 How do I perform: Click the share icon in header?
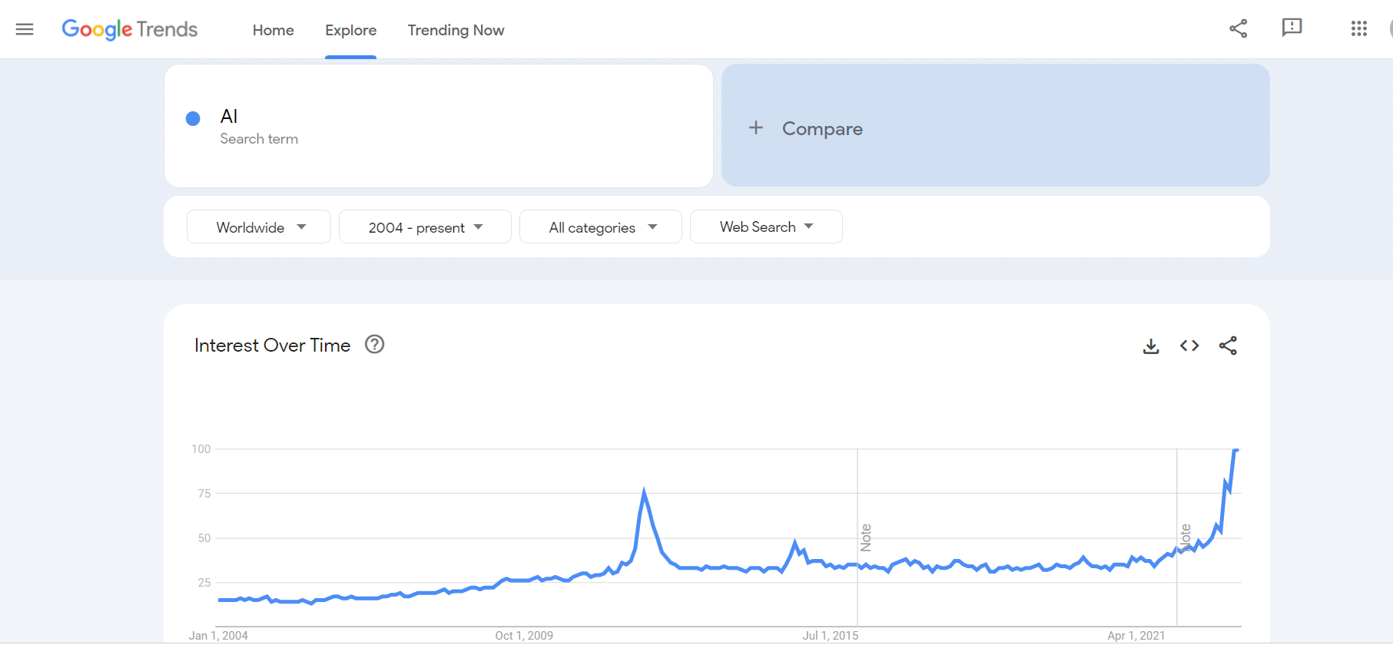point(1238,29)
